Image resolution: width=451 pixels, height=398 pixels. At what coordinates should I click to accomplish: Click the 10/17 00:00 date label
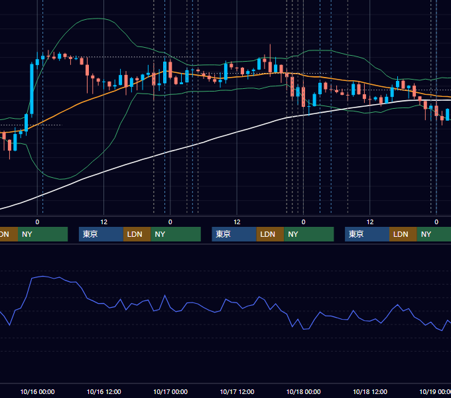(x=170, y=391)
